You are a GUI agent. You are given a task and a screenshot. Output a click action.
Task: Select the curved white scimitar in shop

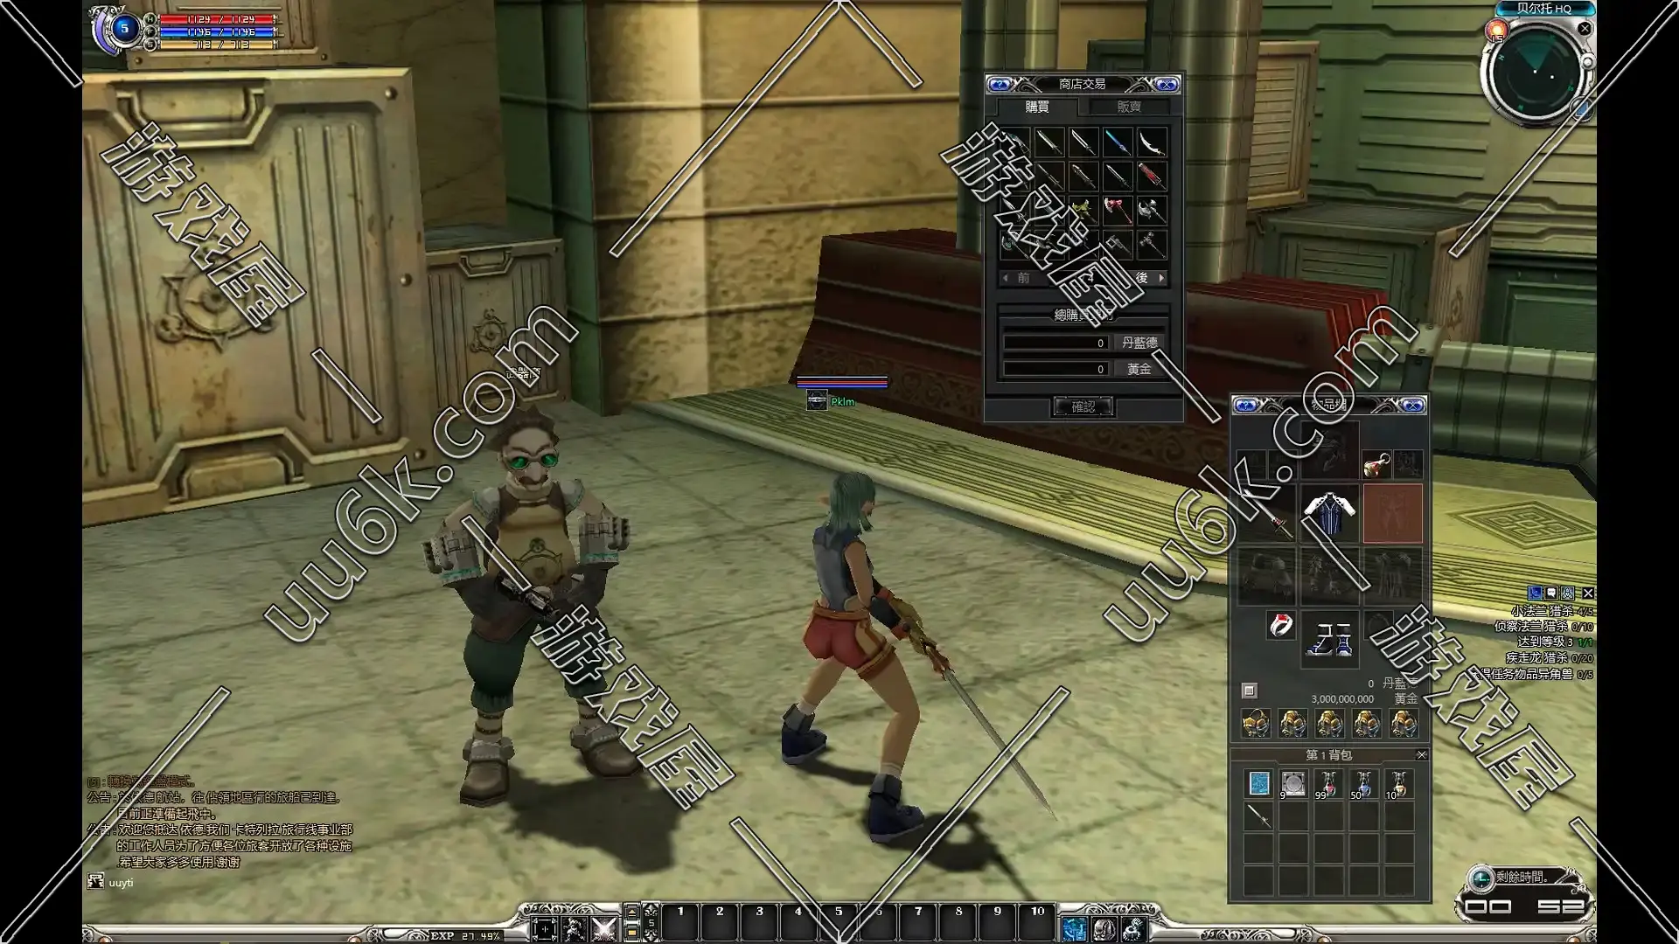click(1153, 142)
